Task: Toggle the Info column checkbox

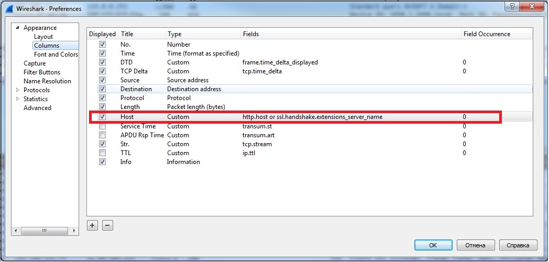Action: [102, 162]
